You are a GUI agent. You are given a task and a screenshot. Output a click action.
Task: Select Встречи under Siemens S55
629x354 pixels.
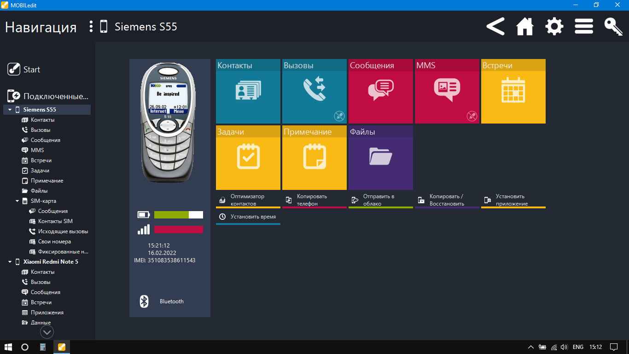tap(36, 160)
